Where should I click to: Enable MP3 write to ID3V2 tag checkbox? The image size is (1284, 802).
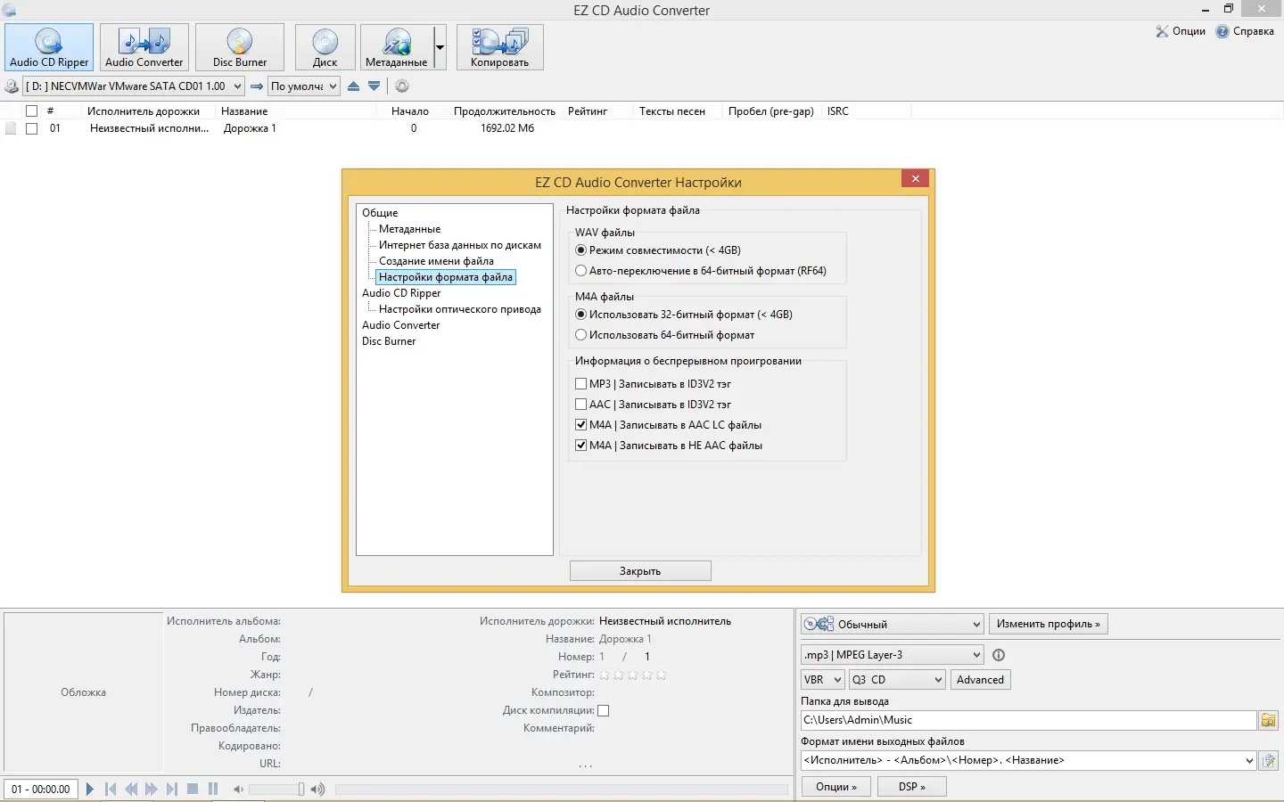pos(581,384)
